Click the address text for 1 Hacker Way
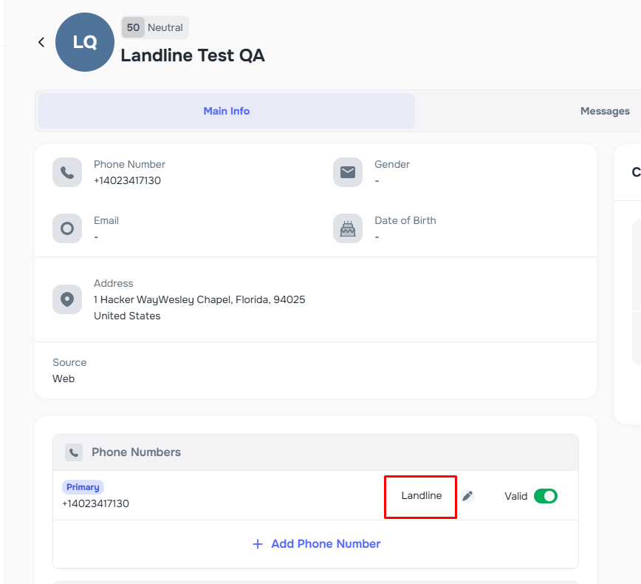The image size is (641, 584). pyautogui.click(x=199, y=299)
